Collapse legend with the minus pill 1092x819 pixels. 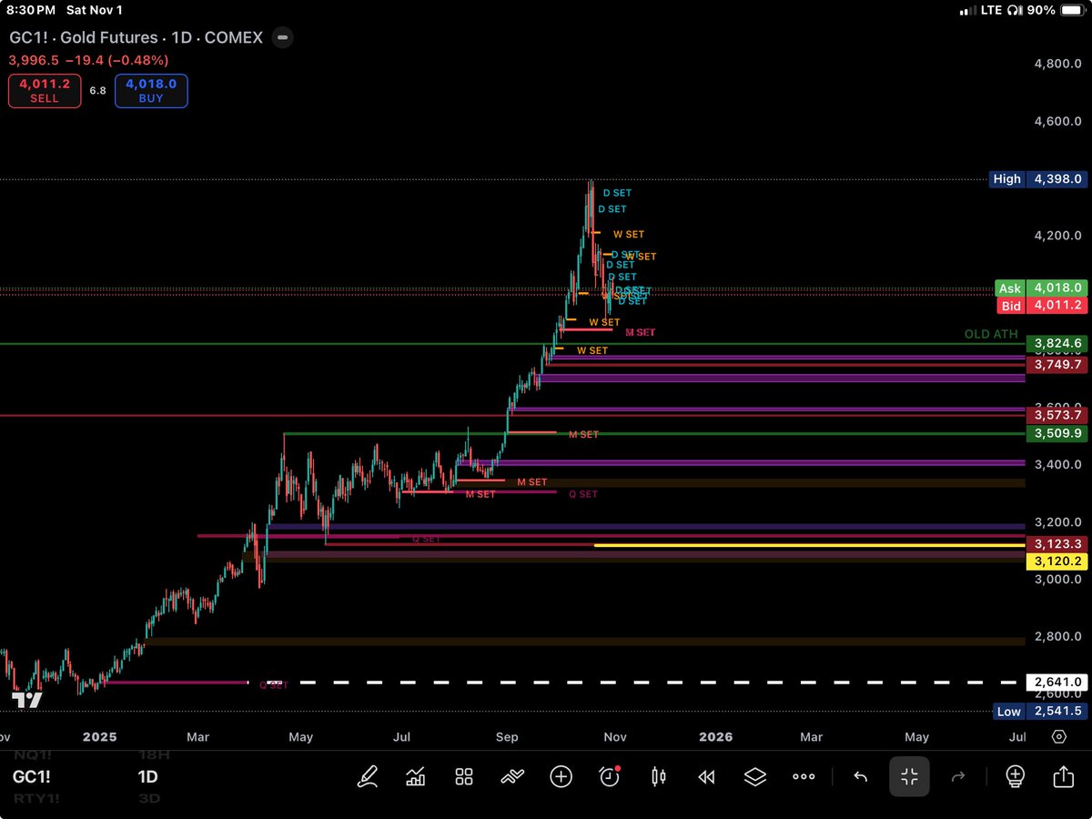pyautogui.click(x=283, y=38)
